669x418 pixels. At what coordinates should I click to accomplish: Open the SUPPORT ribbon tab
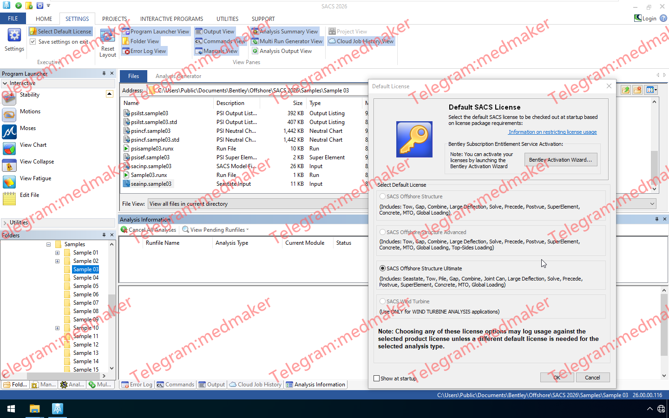tap(263, 19)
